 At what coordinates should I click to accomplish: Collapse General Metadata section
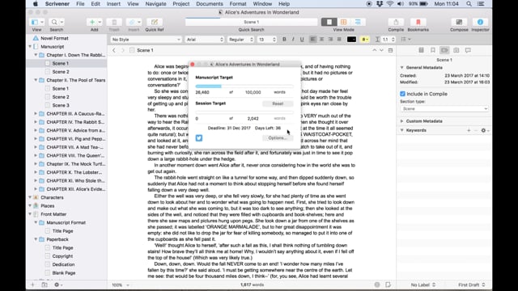pos(402,67)
